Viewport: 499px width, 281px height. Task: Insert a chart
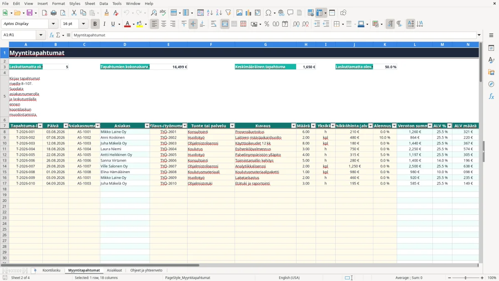249,13
